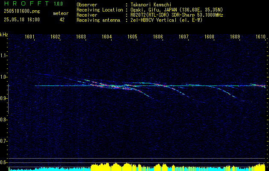
Task: Select time marker 1610
Action: click(261, 36)
